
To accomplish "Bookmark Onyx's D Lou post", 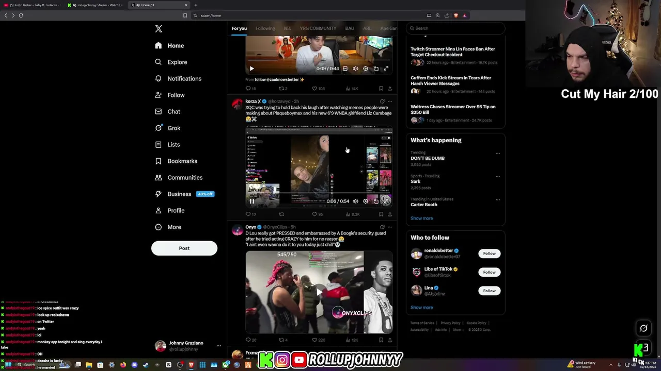I will tap(381, 340).
